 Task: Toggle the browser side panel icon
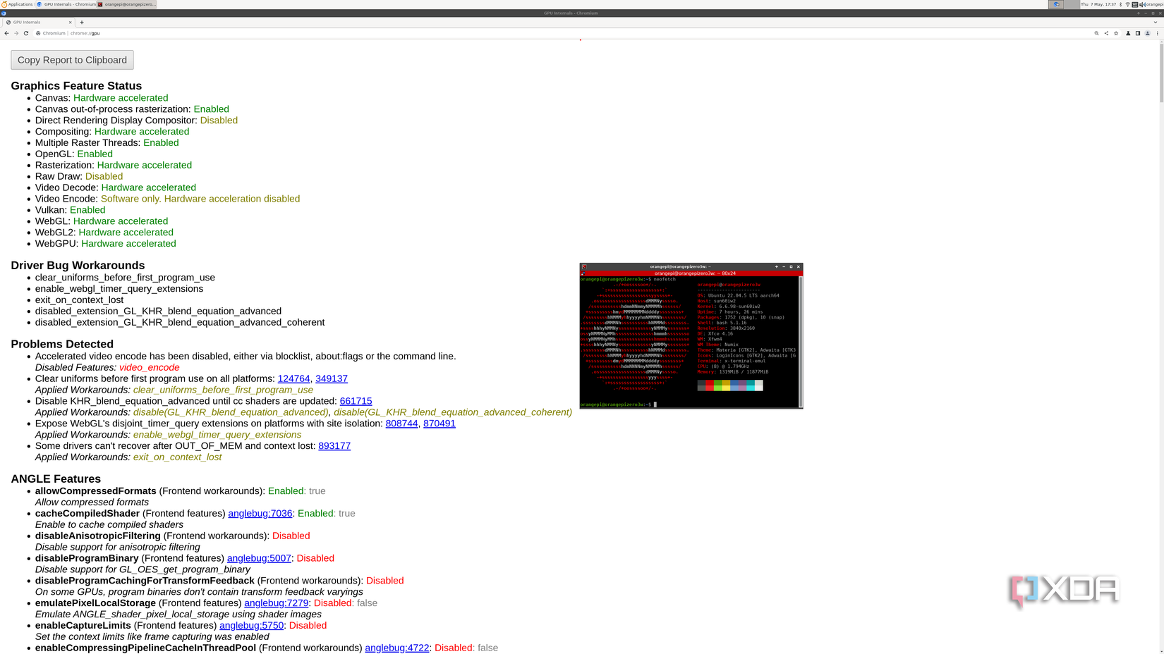click(x=1138, y=33)
